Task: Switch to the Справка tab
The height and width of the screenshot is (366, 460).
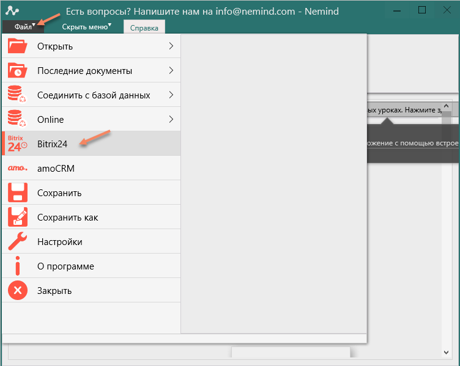Action: pos(144,28)
